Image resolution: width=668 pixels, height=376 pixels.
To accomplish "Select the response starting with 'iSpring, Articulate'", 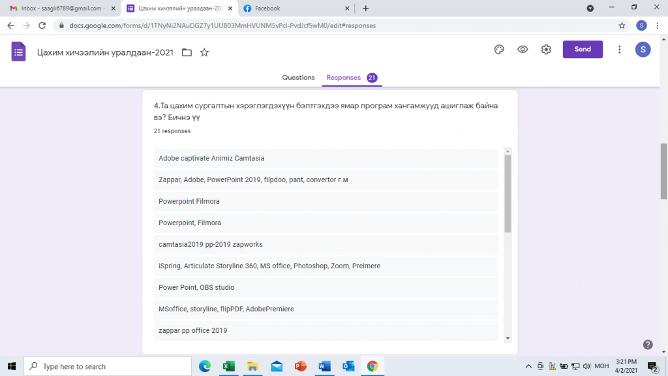I will point(326,266).
